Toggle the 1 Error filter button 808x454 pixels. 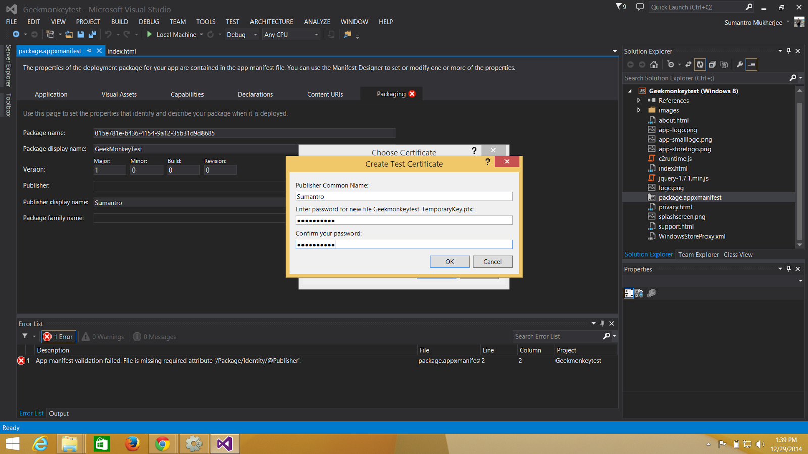pyautogui.click(x=59, y=336)
